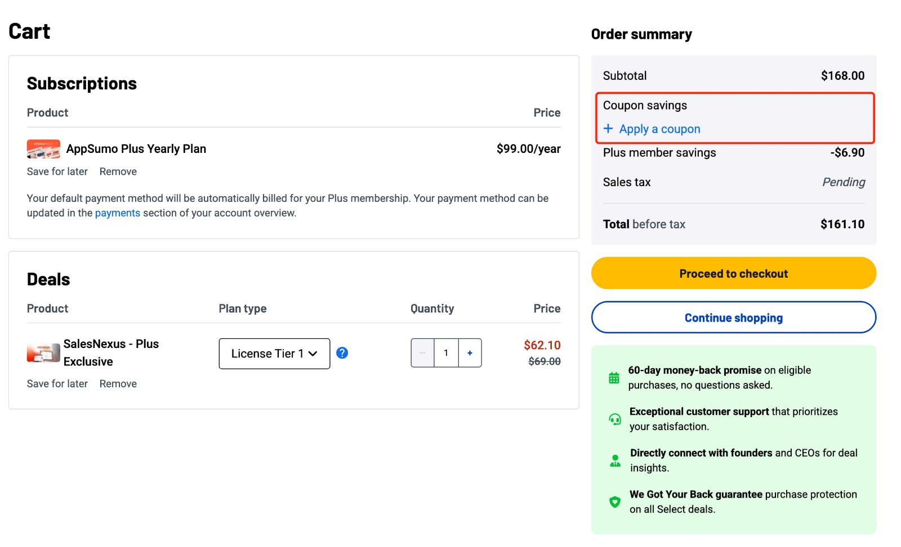This screenshot has height=547, width=901.
Task: Save the AppSumo Plus subscription for later
Action: (x=57, y=171)
